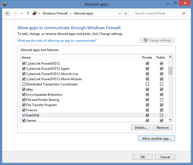Open the address bar history dropdown
This screenshot has width=193, height=165.
point(120,13)
